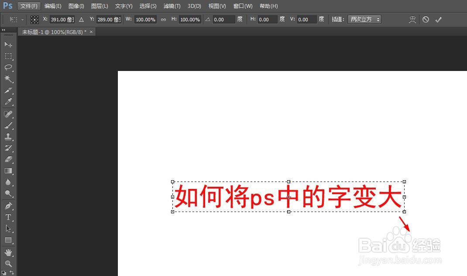This screenshot has height=276, width=467.
Task: Open the 窗口(W) menu
Action: 243,6
